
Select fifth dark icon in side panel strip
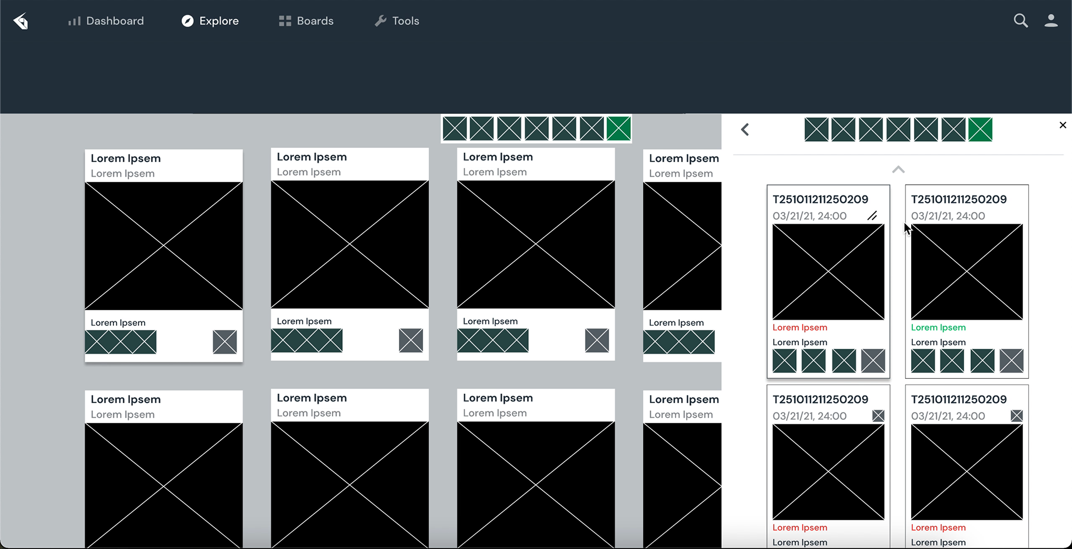pos(926,129)
